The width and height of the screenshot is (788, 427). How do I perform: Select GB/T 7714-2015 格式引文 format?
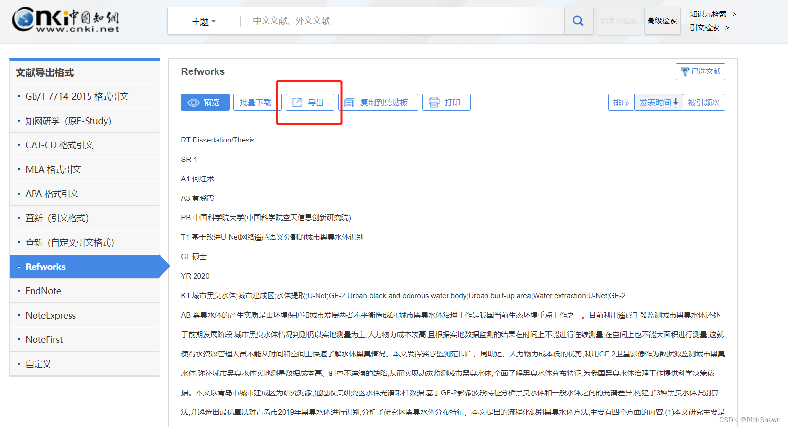click(85, 96)
